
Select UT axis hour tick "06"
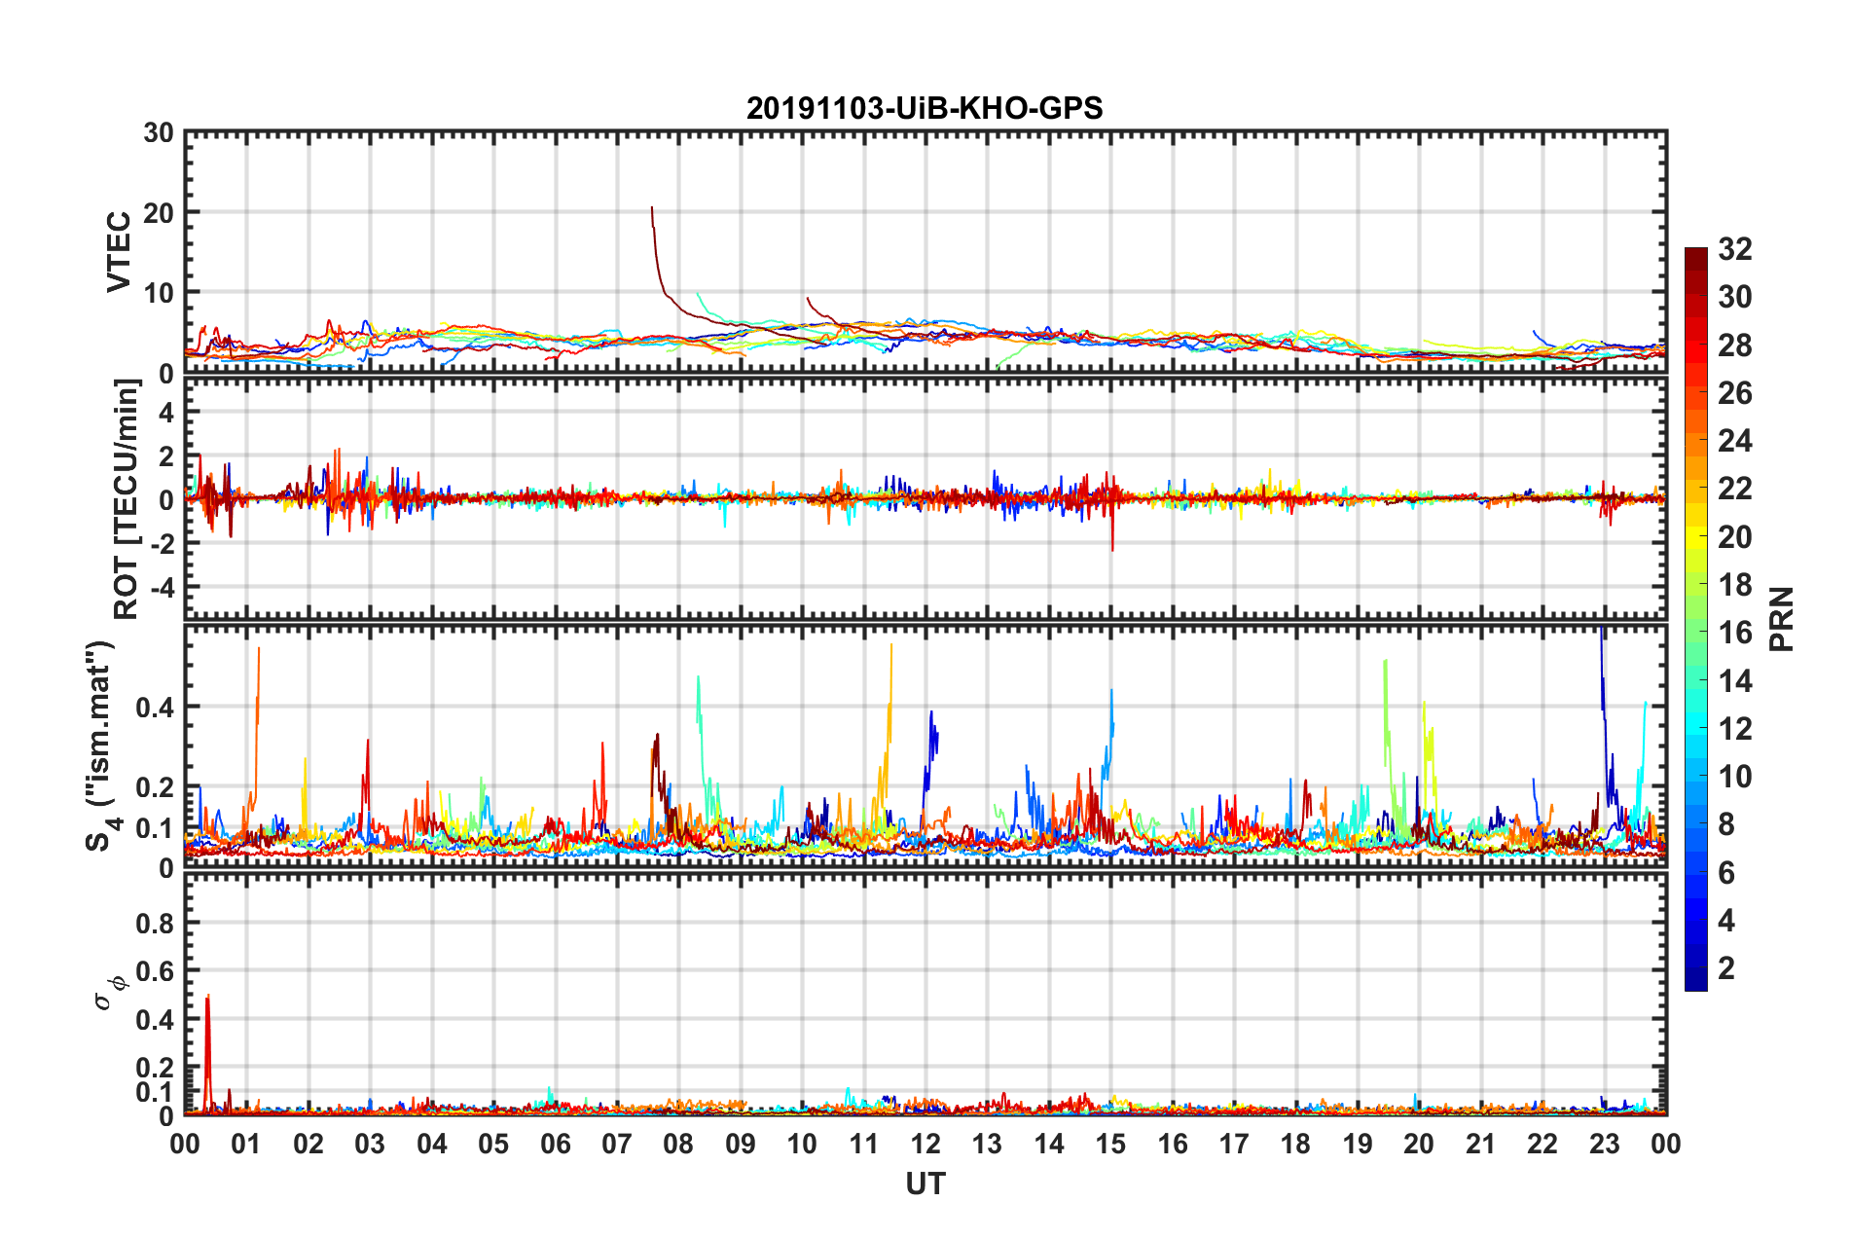point(556,1144)
